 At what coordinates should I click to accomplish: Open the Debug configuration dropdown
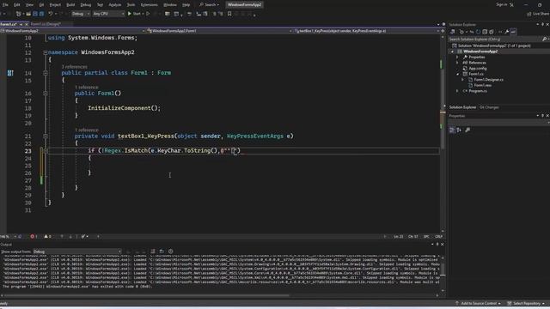[80, 14]
